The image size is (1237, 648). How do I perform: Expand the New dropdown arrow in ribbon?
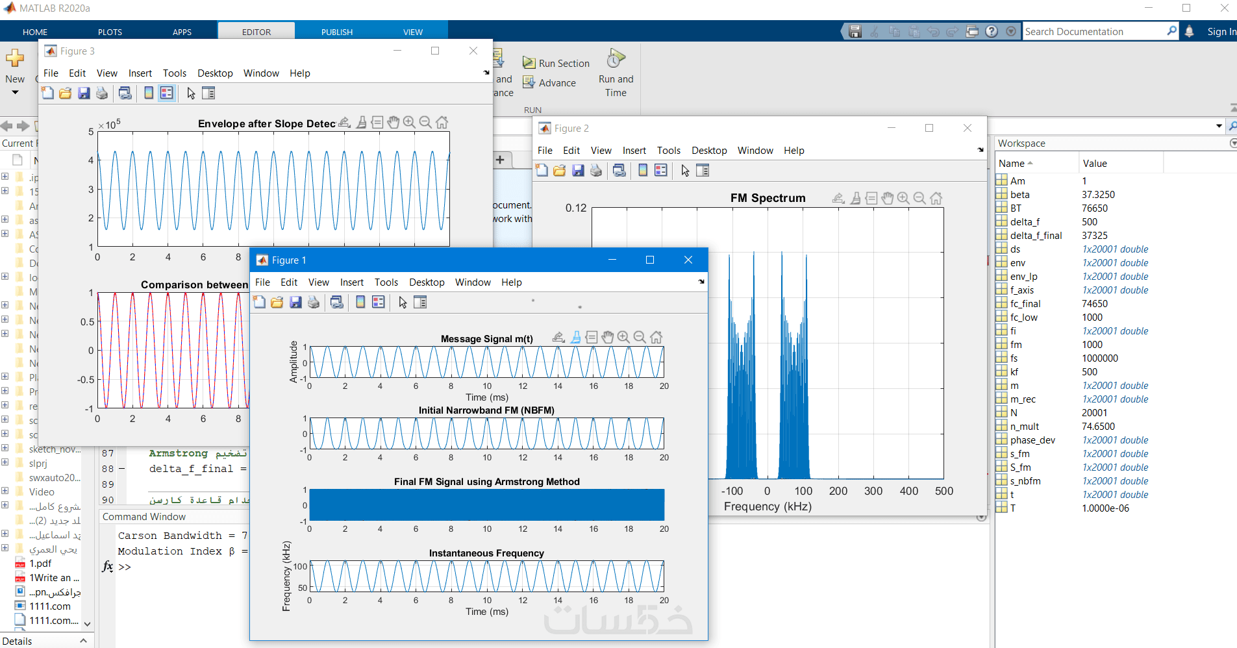pos(15,93)
